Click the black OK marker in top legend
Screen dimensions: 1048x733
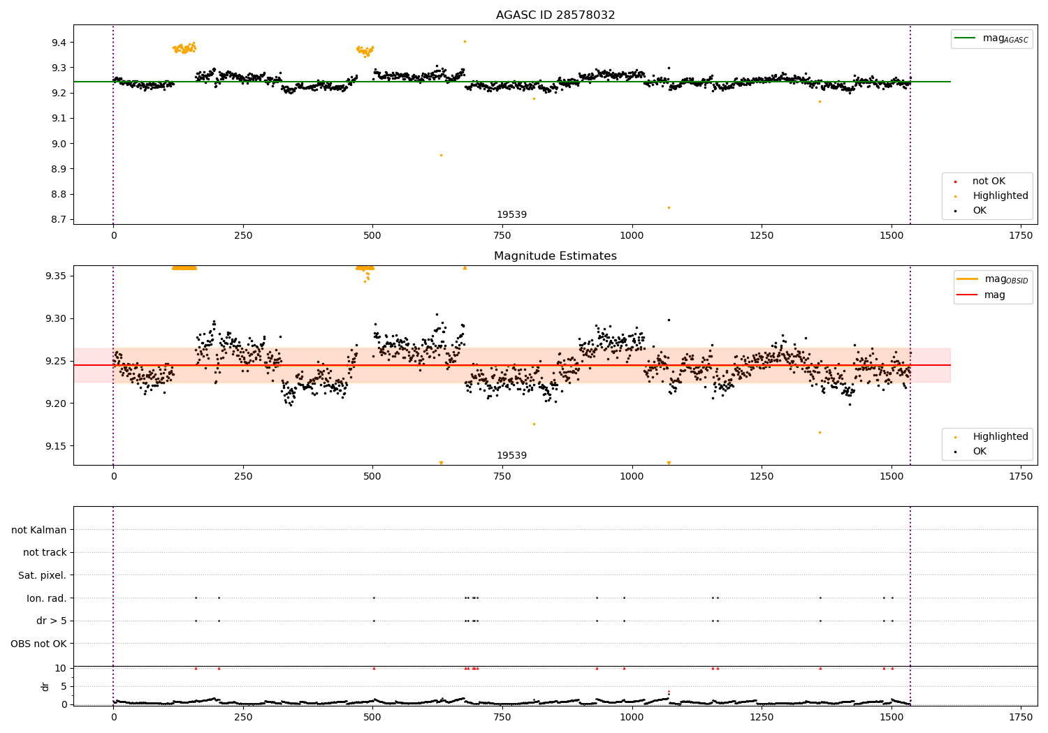pyautogui.click(x=955, y=211)
